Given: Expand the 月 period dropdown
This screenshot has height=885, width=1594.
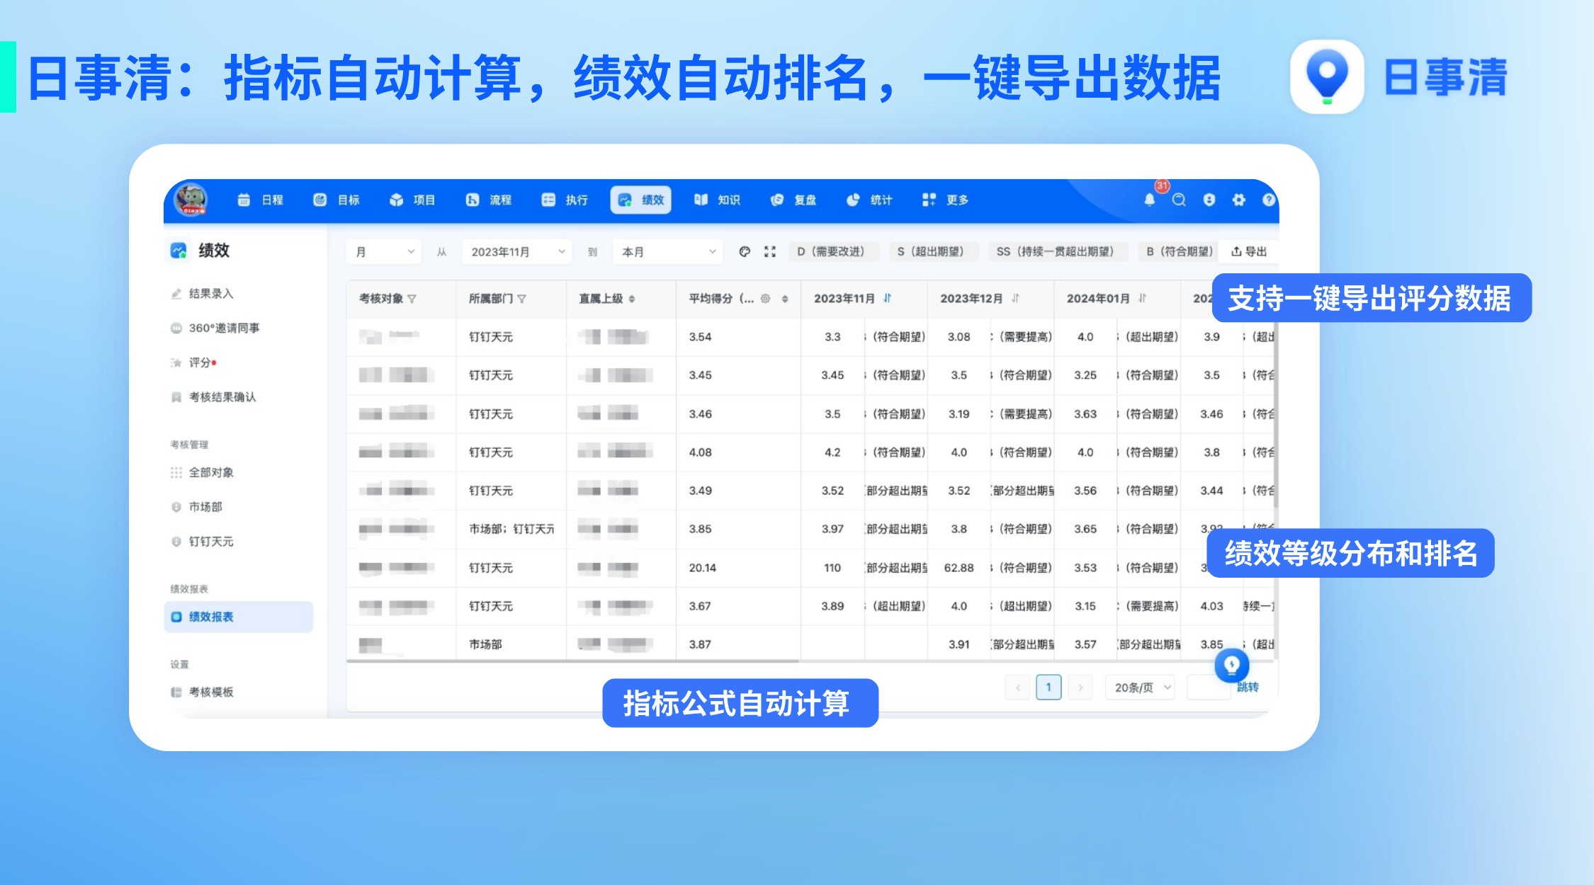Looking at the screenshot, I should [x=384, y=252].
